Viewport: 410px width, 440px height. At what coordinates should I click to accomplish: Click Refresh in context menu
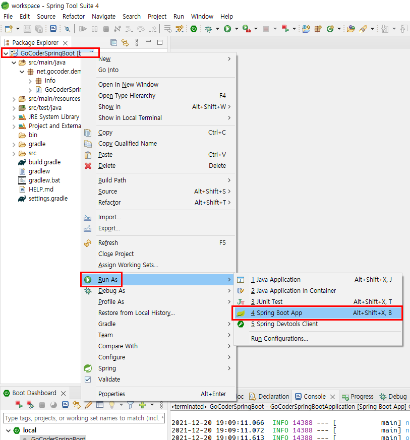coord(158,243)
